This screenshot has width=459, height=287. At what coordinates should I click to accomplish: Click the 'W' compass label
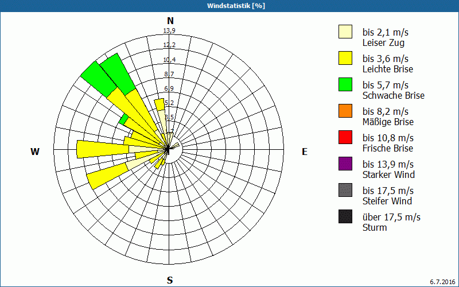click(35, 152)
